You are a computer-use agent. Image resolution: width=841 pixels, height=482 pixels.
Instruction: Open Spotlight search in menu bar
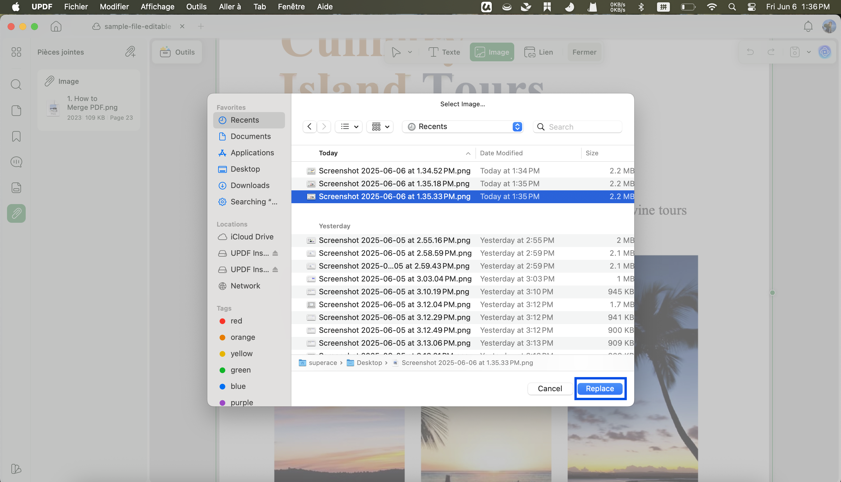732,7
